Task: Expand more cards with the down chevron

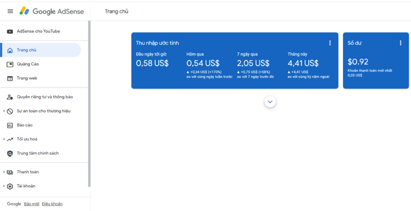Action: tap(270, 102)
